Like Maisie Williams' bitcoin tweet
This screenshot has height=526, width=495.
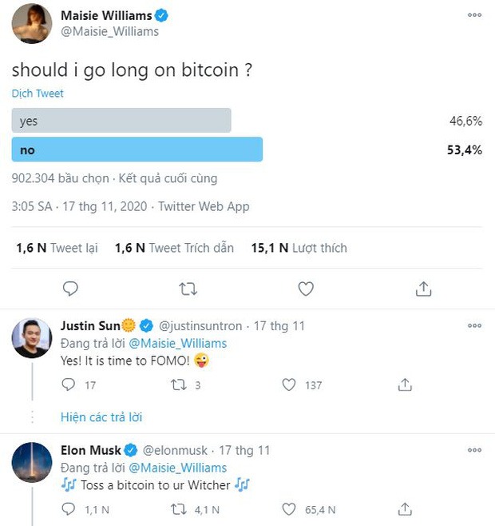(305, 289)
